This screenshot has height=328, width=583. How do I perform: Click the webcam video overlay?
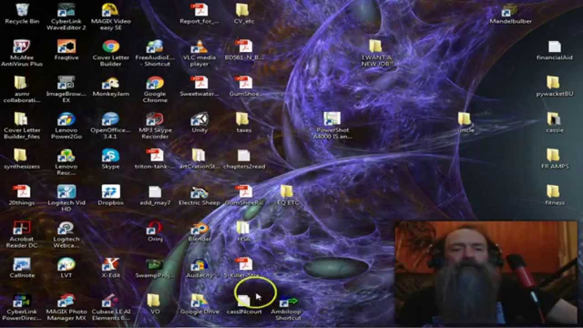tap(486, 273)
